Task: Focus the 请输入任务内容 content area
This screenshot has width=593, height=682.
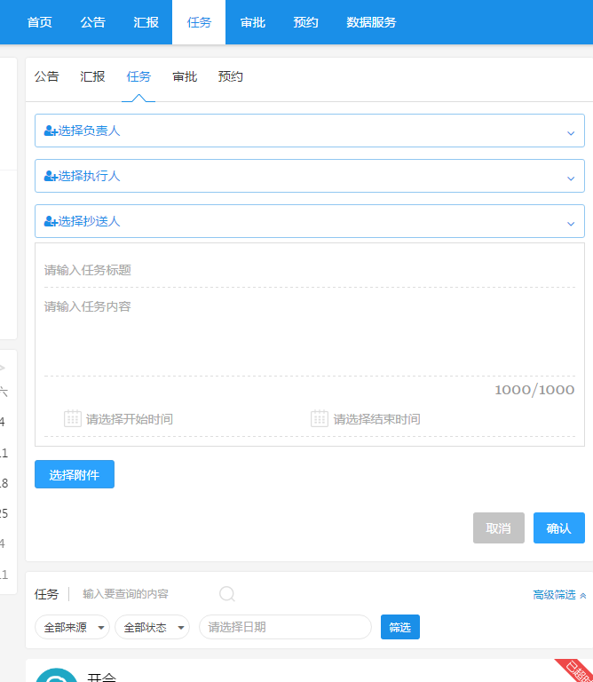Action: click(310, 335)
